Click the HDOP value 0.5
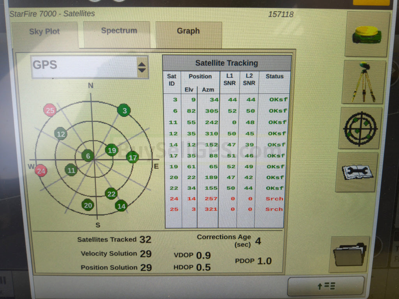Image resolution: width=399 pixels, height=299 pixels. pos(203,267)
